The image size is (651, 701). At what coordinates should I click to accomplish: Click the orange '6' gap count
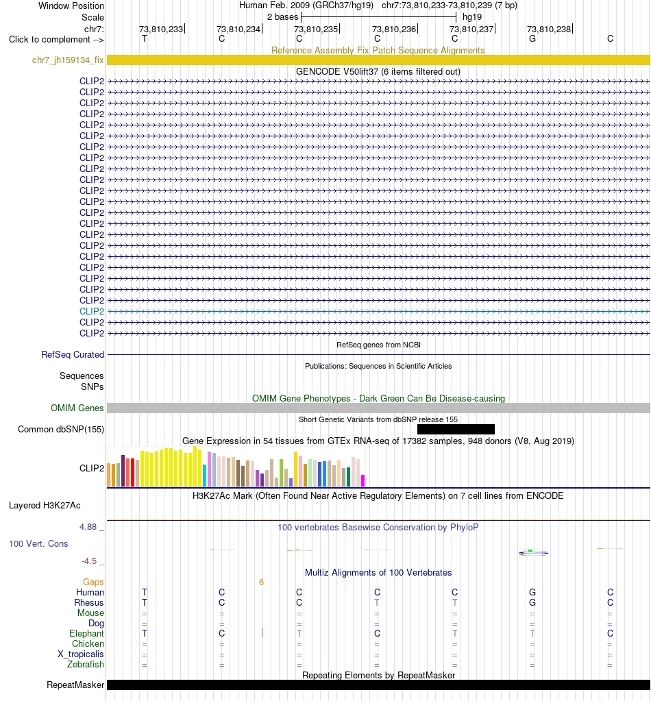[262, 582]
